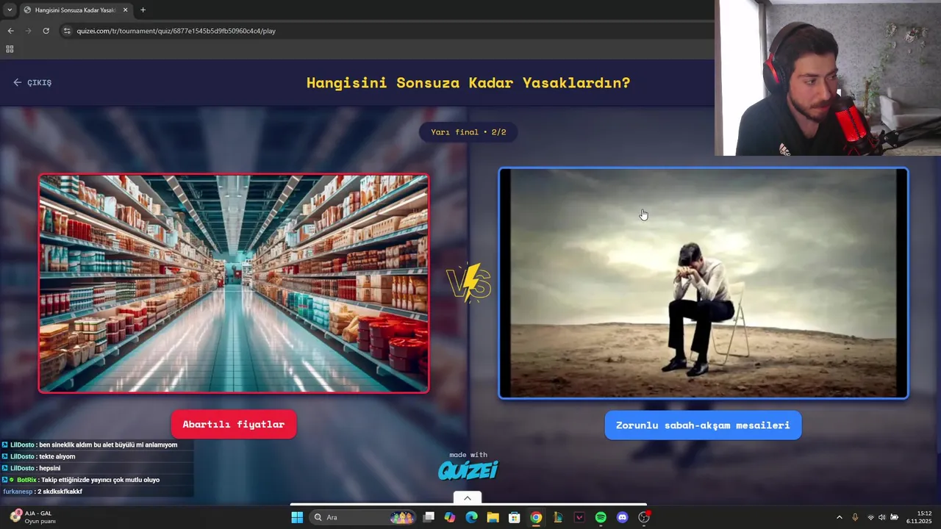Click the Yarı final 2/2 badge

pos(468,132)
